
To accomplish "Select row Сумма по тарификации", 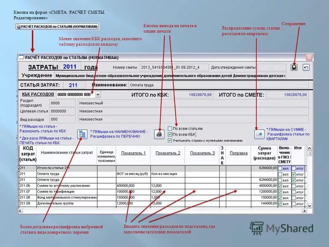I will pyautogui.click(x=67, y=191).
